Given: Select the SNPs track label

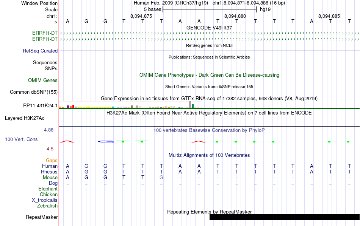Looking at the screenshot, I should pyautogui.click(x=51, y=68).
